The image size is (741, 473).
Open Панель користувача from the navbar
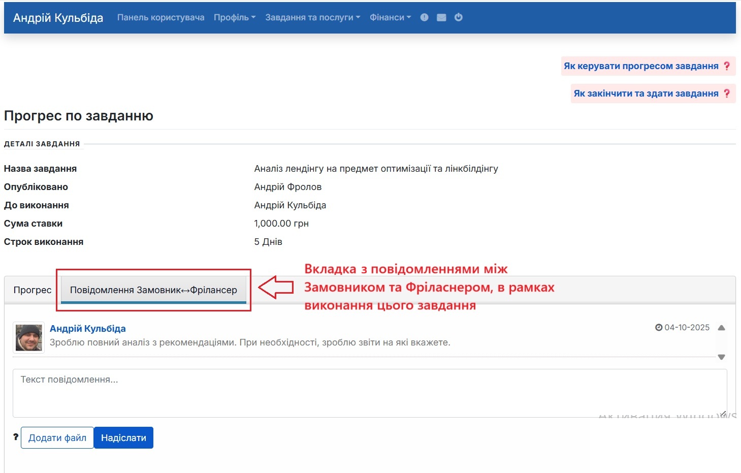(x=160, y=17)
